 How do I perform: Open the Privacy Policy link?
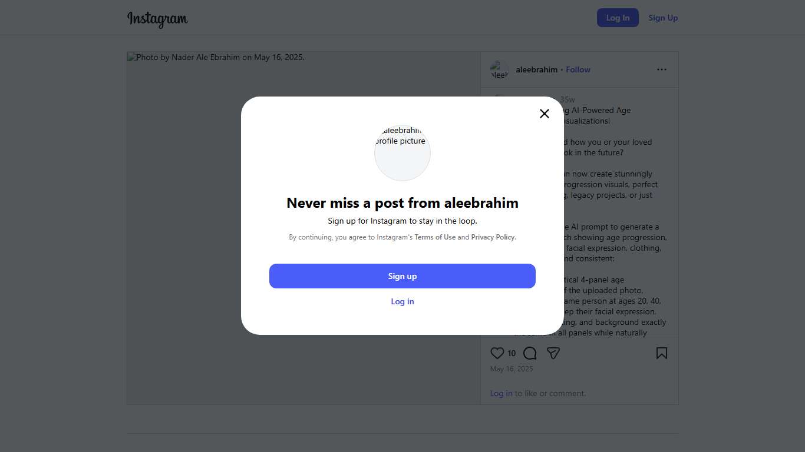(x=493, y=237)
